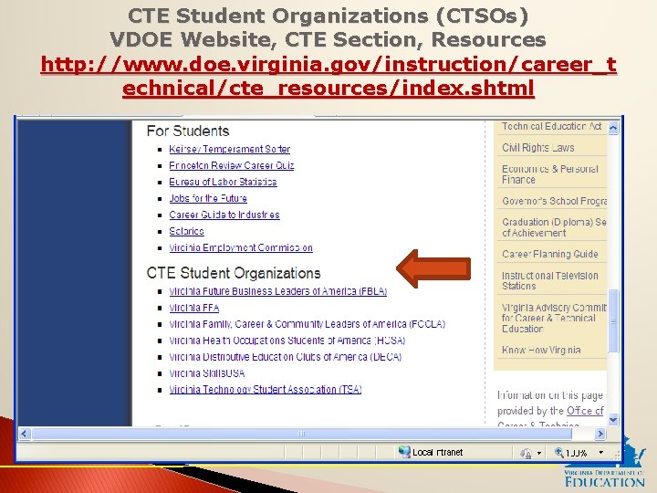This screenshot has width=657, height=493.
Task: Open Bureau of Labor Statistics link
Action: point(223,182)
